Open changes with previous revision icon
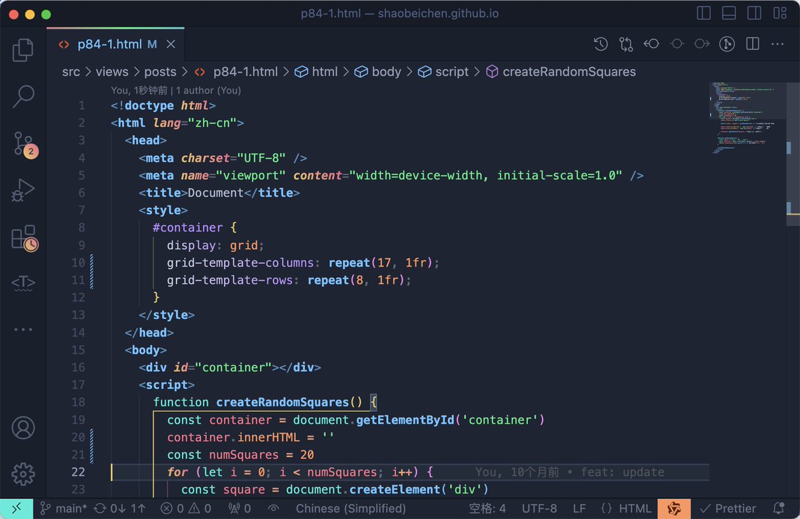Screen dimensions: 800x519 (651, 45)
